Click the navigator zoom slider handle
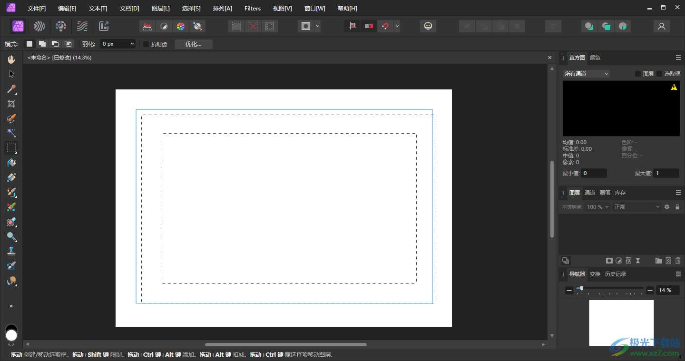 coord(581,288)
